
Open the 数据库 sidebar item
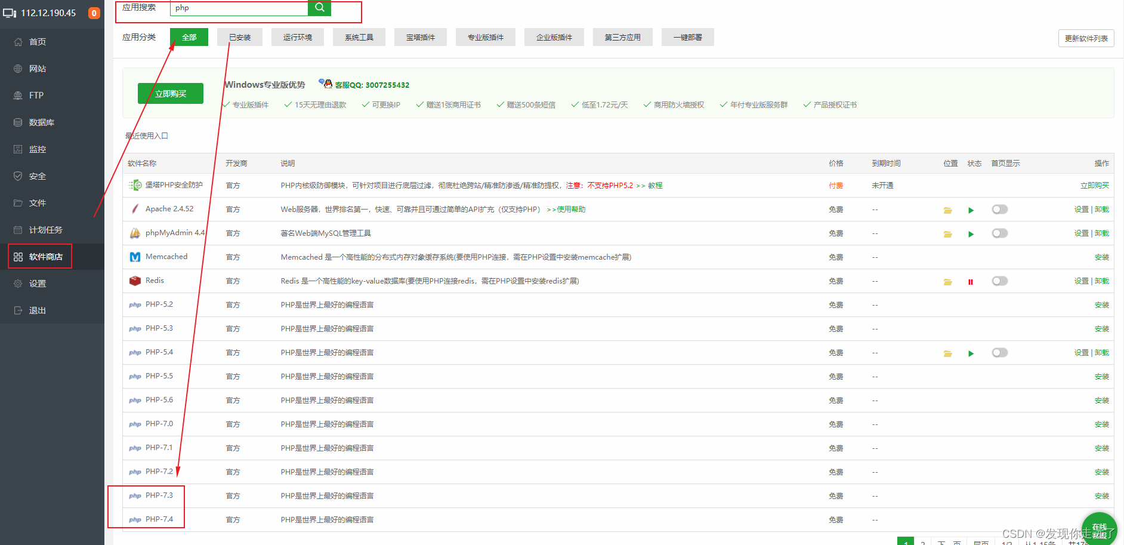click(x=42, y=122)
